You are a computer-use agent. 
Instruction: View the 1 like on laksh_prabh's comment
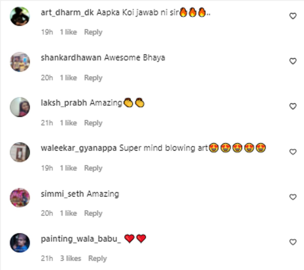(x=68, y=123)
